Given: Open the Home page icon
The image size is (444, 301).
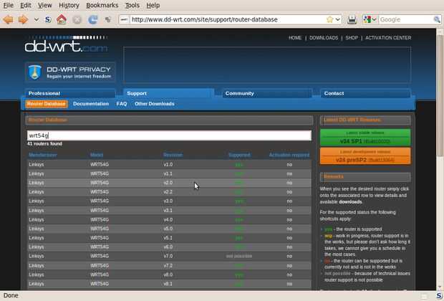Looking at the screenshot, I should [62, 19].
